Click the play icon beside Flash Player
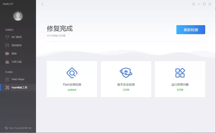216x133 pixels. tap(7, 79)
